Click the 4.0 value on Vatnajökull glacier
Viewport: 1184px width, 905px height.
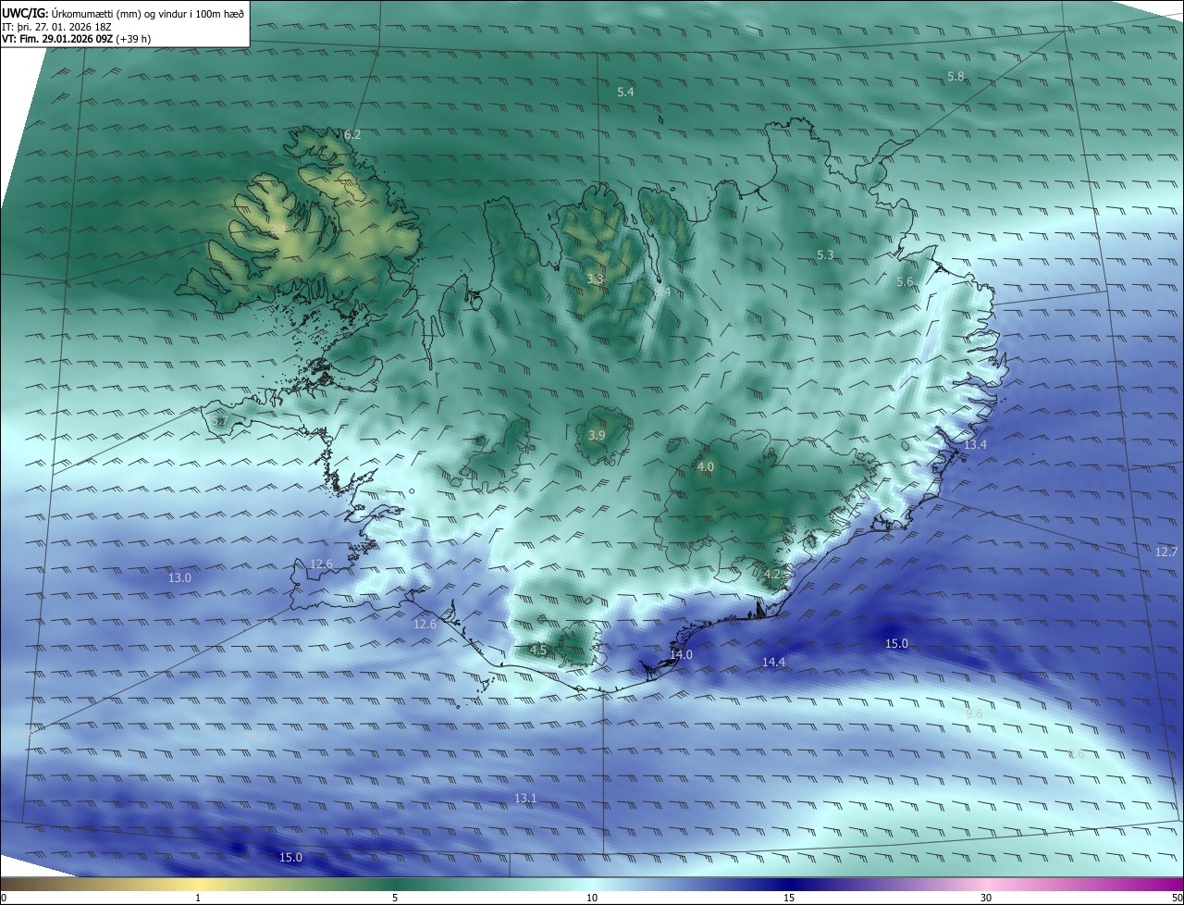coord(706,466)
